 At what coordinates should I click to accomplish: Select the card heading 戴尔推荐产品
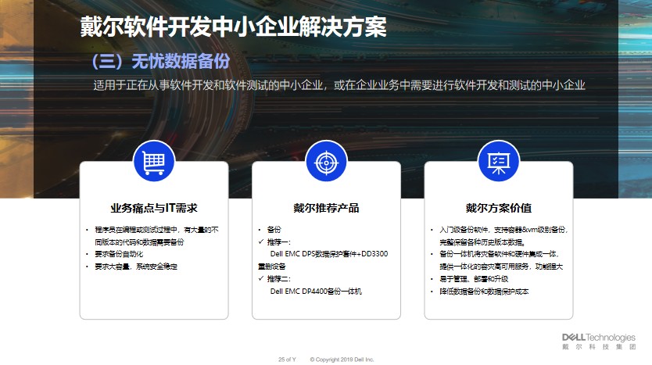tap(326, 208)
